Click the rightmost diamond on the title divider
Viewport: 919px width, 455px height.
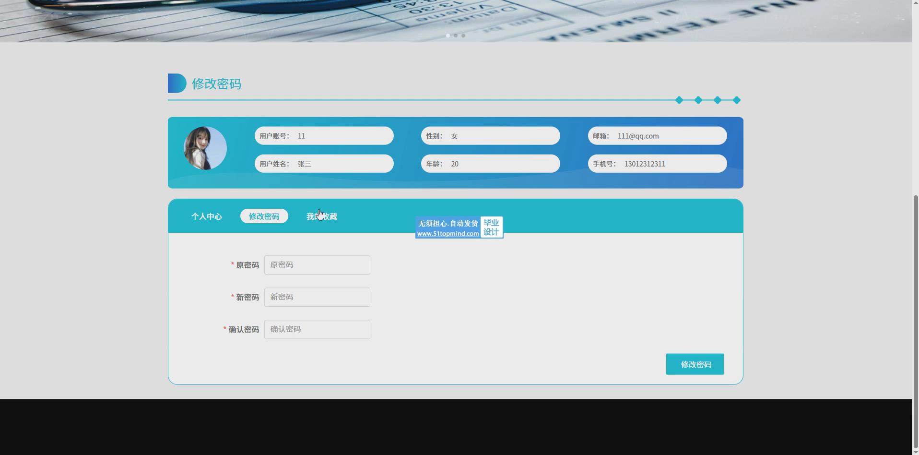(x=737, y=100)
